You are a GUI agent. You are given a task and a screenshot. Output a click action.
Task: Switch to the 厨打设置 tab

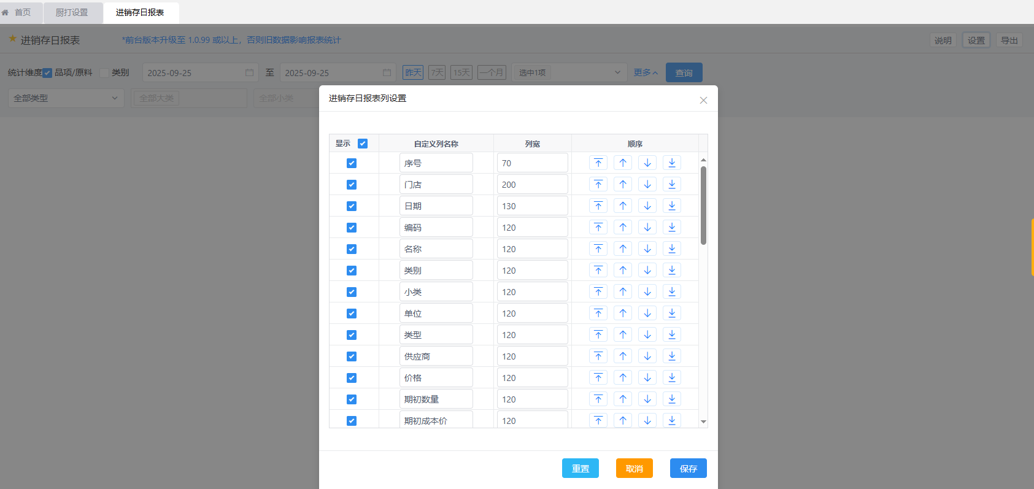(x=72, y=12)
